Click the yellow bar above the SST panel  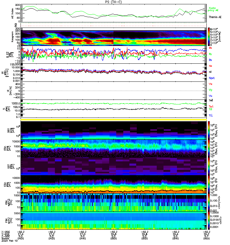click(x=113, y=120)
